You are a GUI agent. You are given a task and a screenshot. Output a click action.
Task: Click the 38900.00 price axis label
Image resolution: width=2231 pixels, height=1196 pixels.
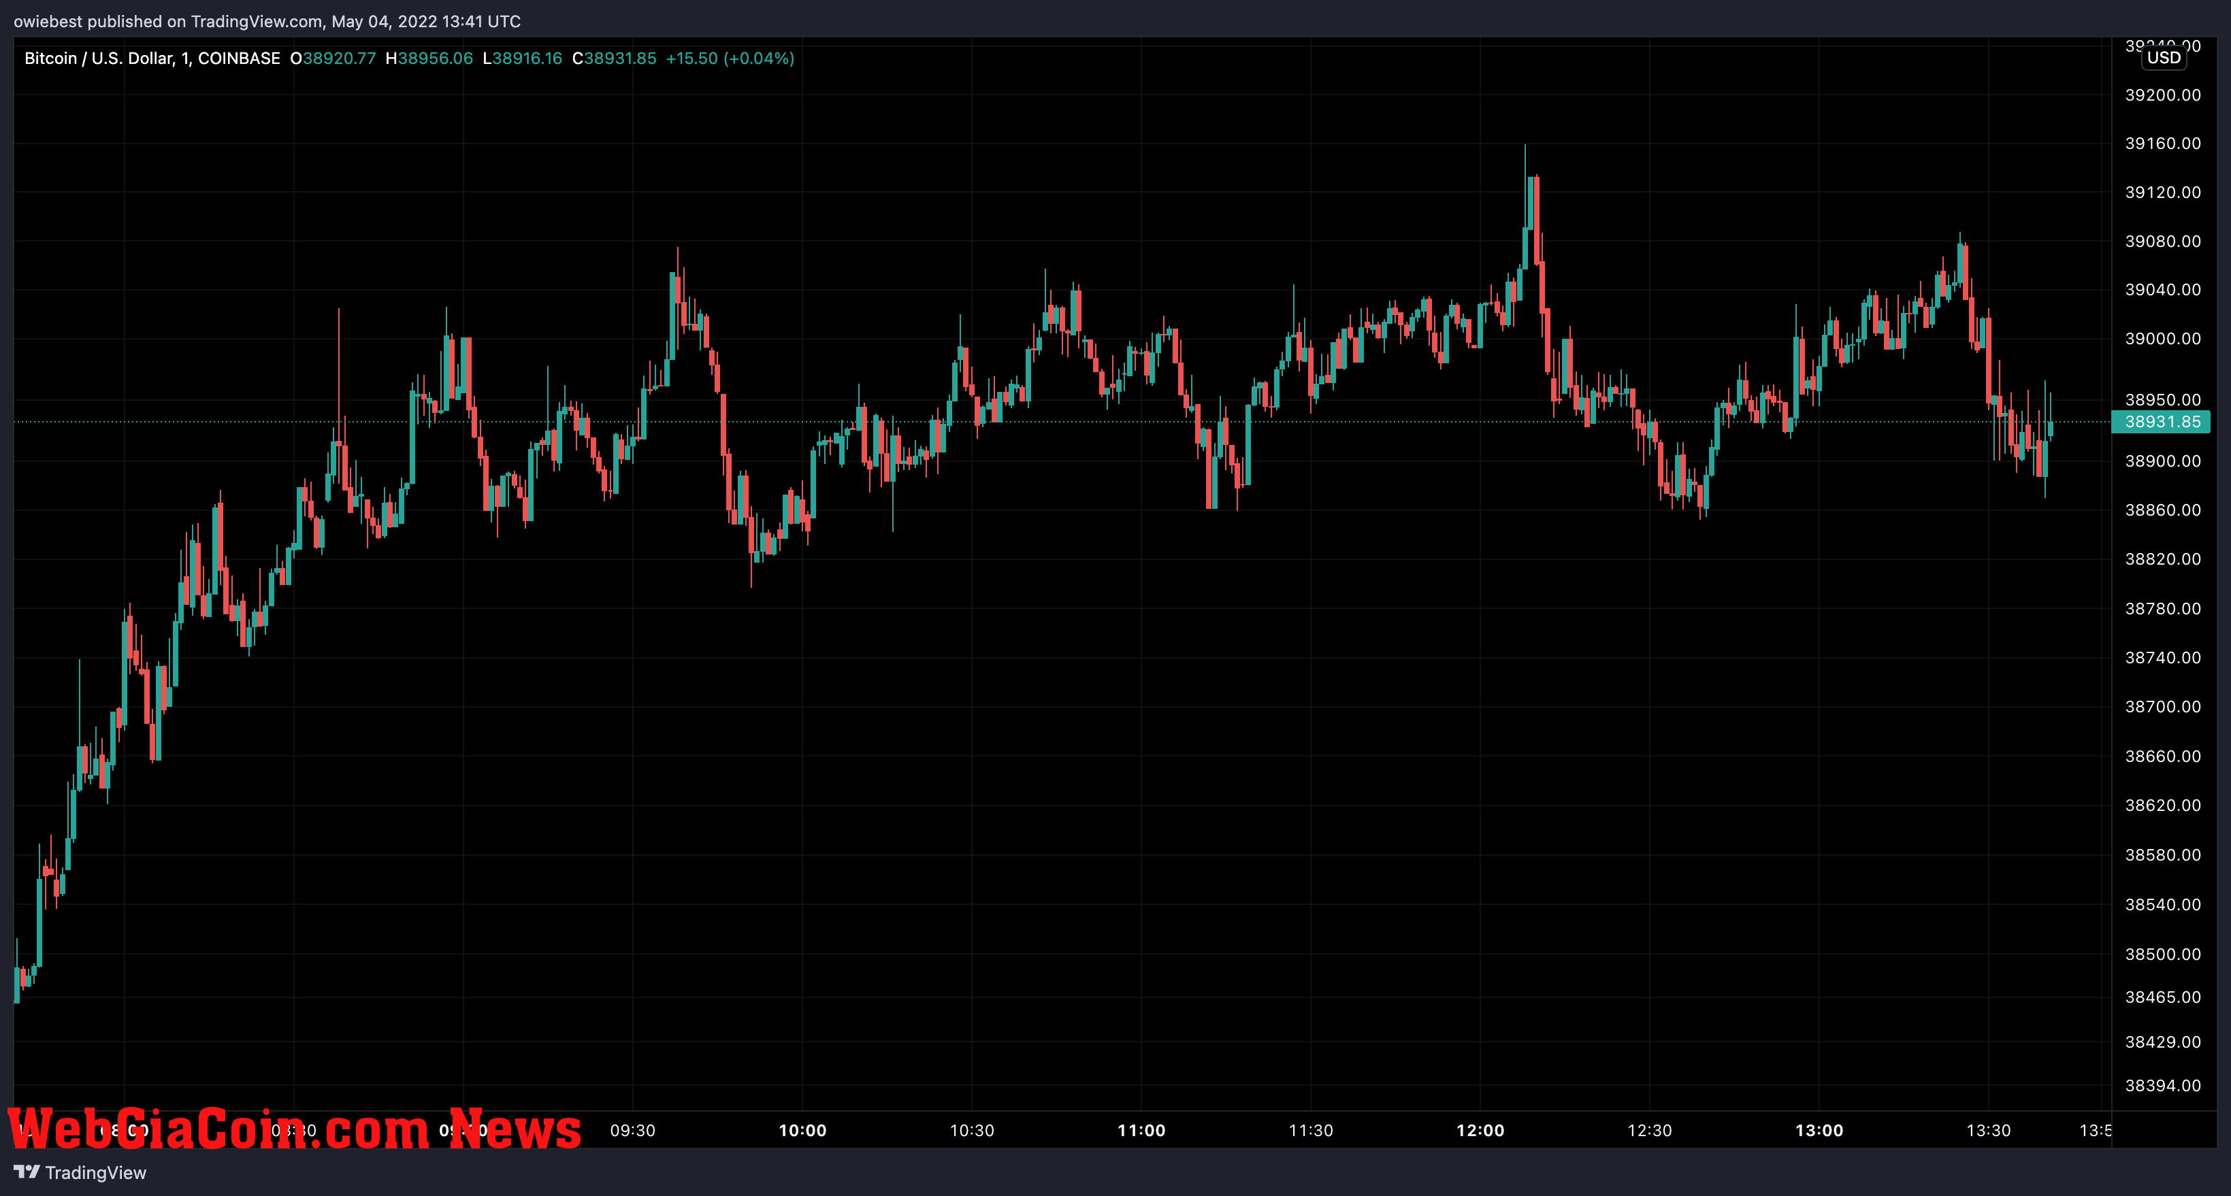[2162, 461]
